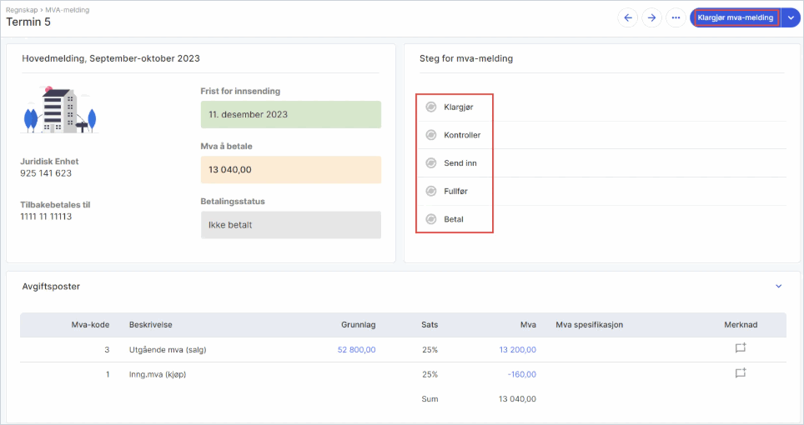
Task: Select the Send inn step label
Action: coord(460,162)
